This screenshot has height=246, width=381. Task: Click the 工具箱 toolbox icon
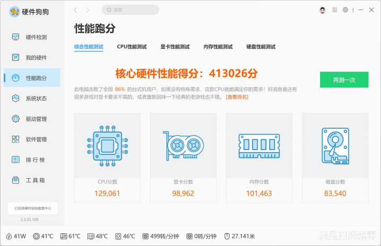coord(15,180)
